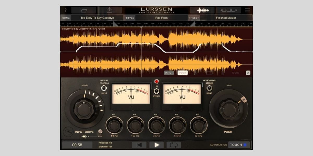Click the +14 value above 6 kHz

click(177, 115)
